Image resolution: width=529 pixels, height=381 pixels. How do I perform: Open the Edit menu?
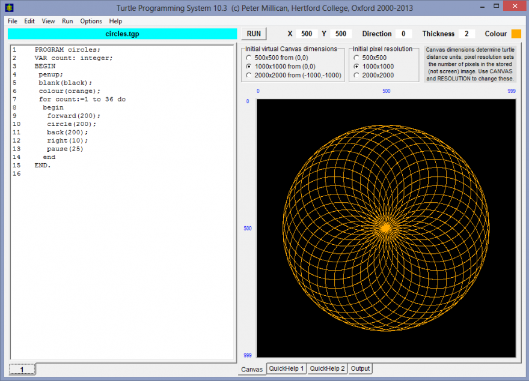click(x=29, y=21)
